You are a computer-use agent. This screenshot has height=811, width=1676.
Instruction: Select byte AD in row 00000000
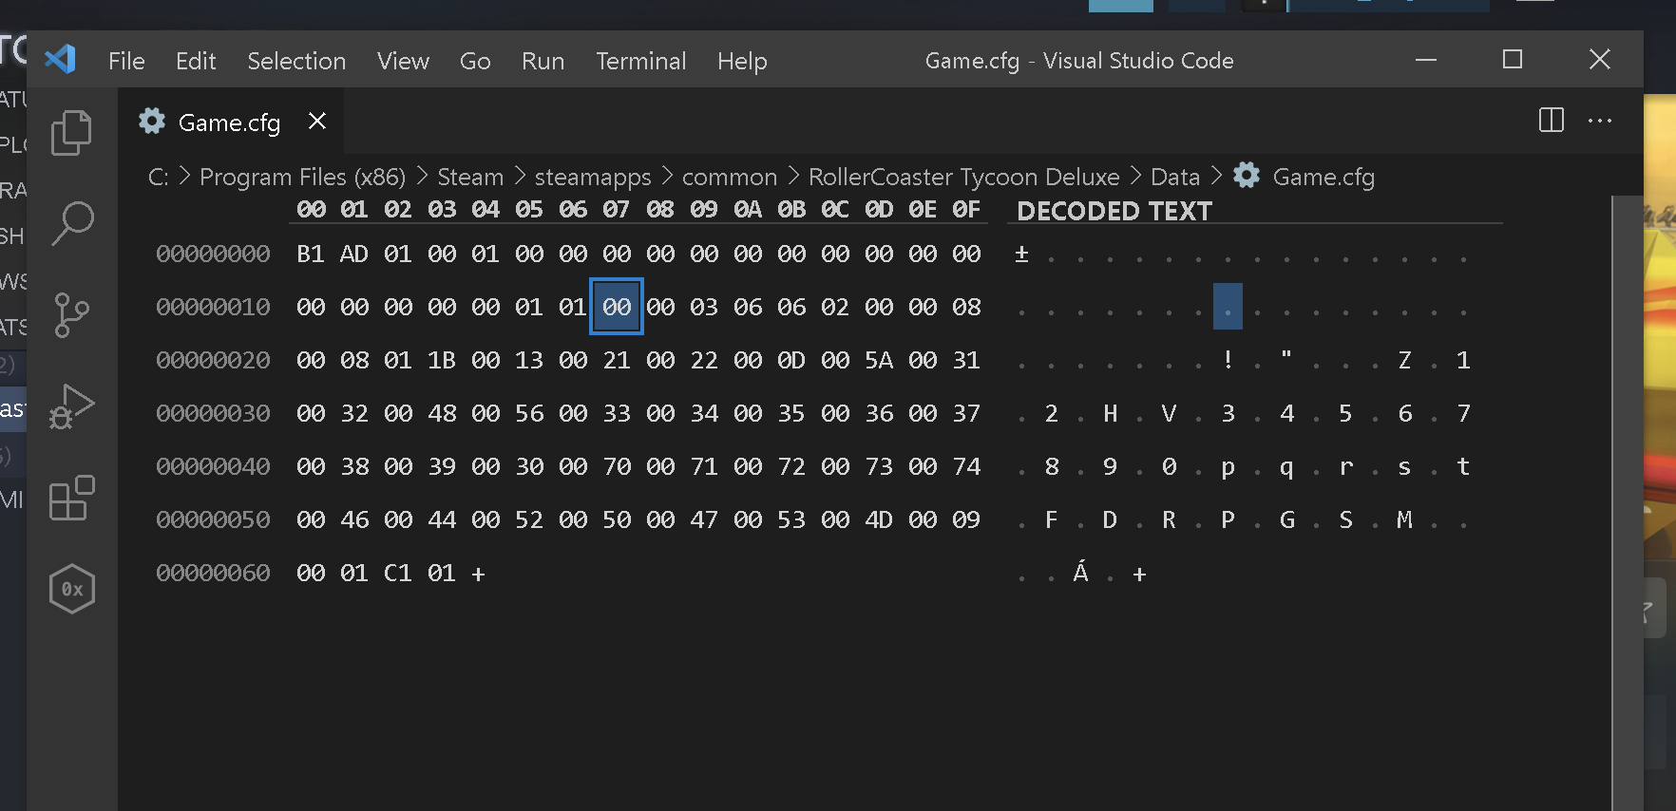(354, 254)
